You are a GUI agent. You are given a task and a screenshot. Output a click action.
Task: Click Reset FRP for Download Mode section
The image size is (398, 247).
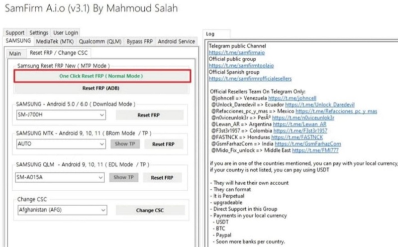point(149,115)
